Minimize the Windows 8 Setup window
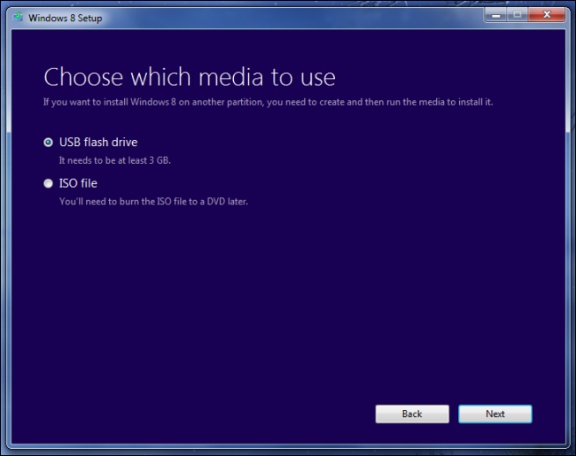The width and height of the screenshot is (576, 456). (496, 15)
